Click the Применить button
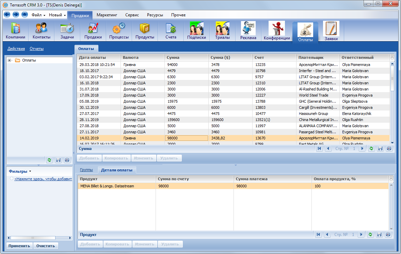Viewport: 401px width, 254px height. [19, 246]
